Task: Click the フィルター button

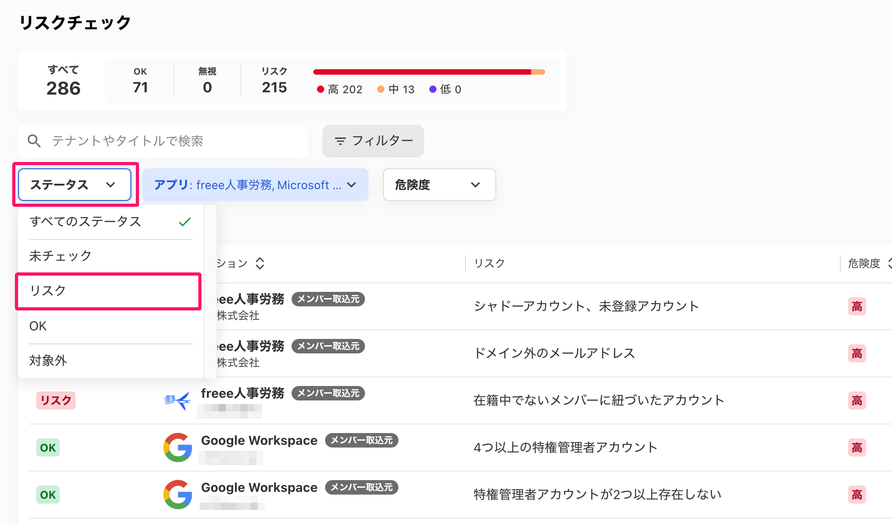Action: click(x=373, y=141)
